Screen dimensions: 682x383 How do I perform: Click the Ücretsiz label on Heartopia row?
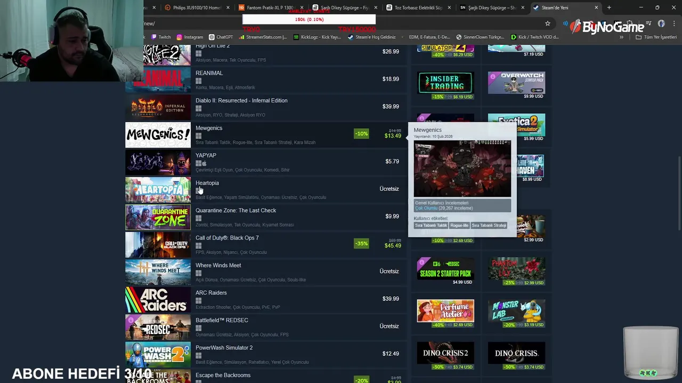389,189
